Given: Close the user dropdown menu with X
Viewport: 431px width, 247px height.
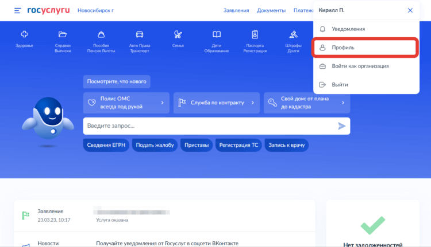Looking at the screenshot, I should coord(410,10).
